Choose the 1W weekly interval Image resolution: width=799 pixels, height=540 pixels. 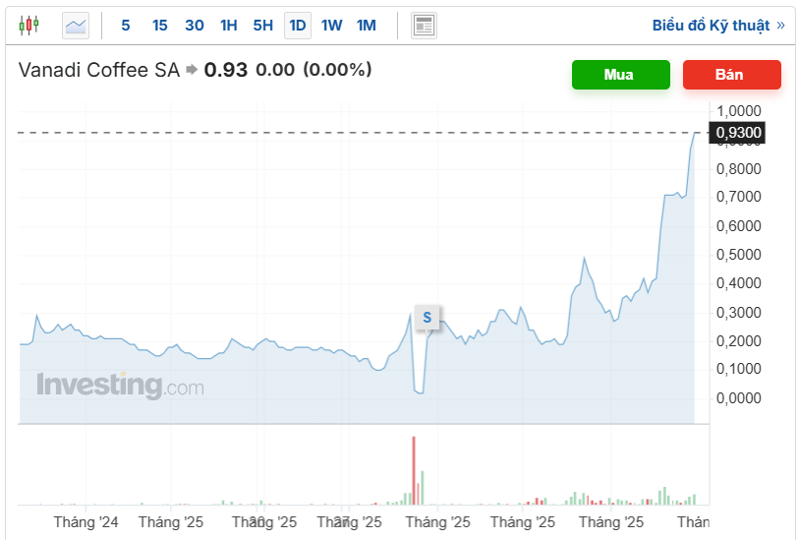click(332, 26)
